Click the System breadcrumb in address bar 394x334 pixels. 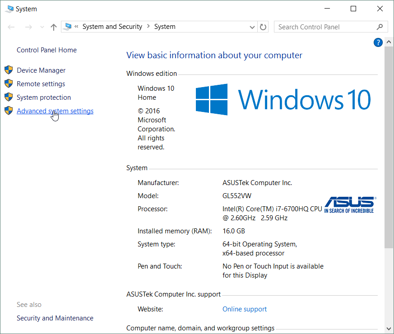[x=165, y=27]
